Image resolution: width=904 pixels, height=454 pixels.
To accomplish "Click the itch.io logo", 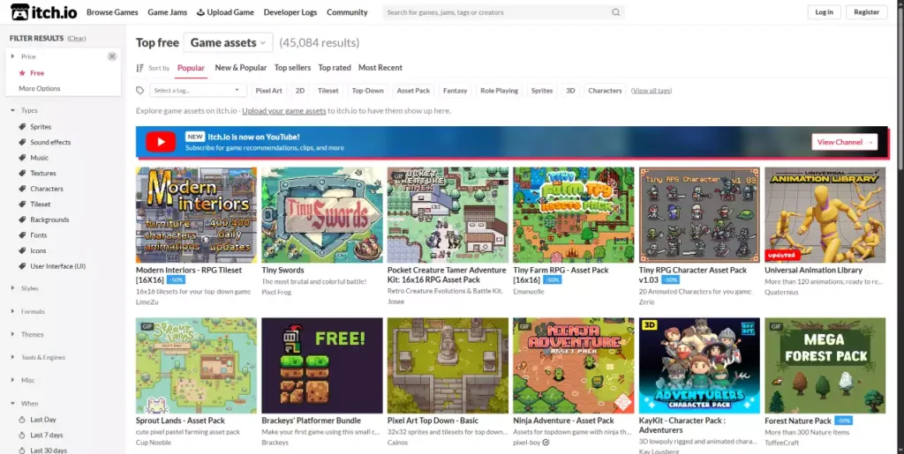I will [44, 12].
